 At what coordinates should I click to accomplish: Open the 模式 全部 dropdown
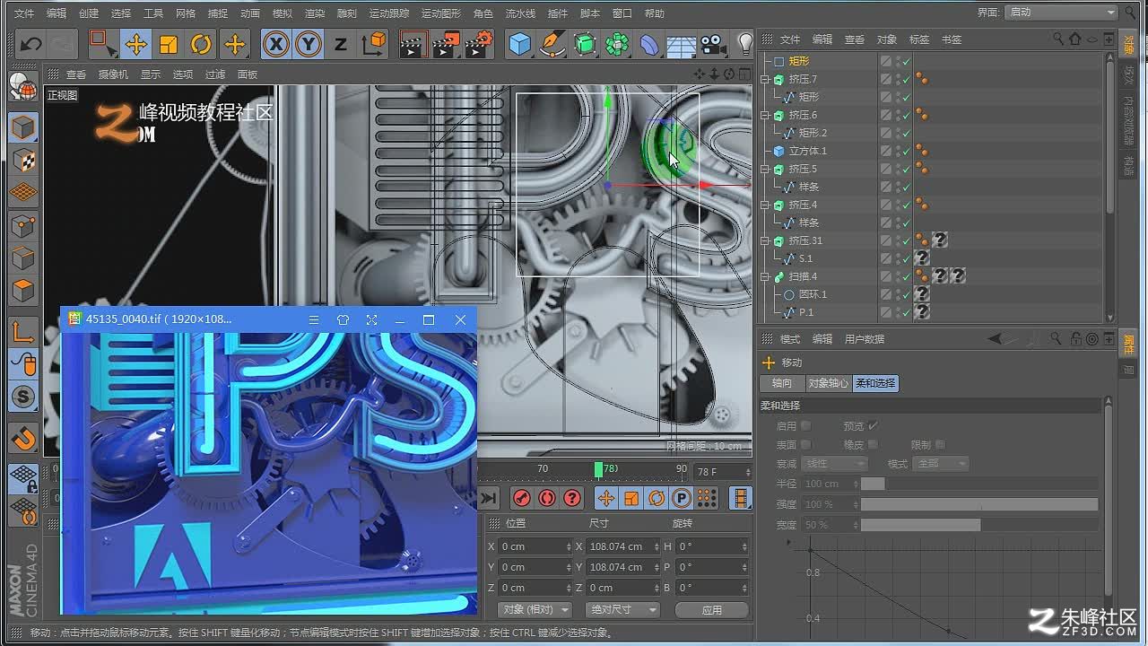[941, 464]
